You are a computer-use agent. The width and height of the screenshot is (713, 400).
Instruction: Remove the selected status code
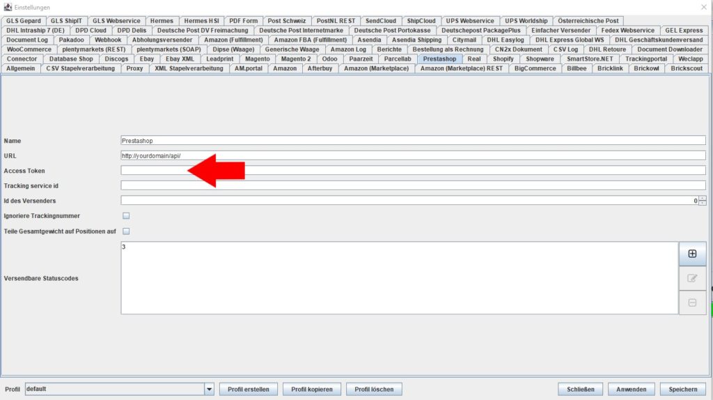tap(692, 302)
